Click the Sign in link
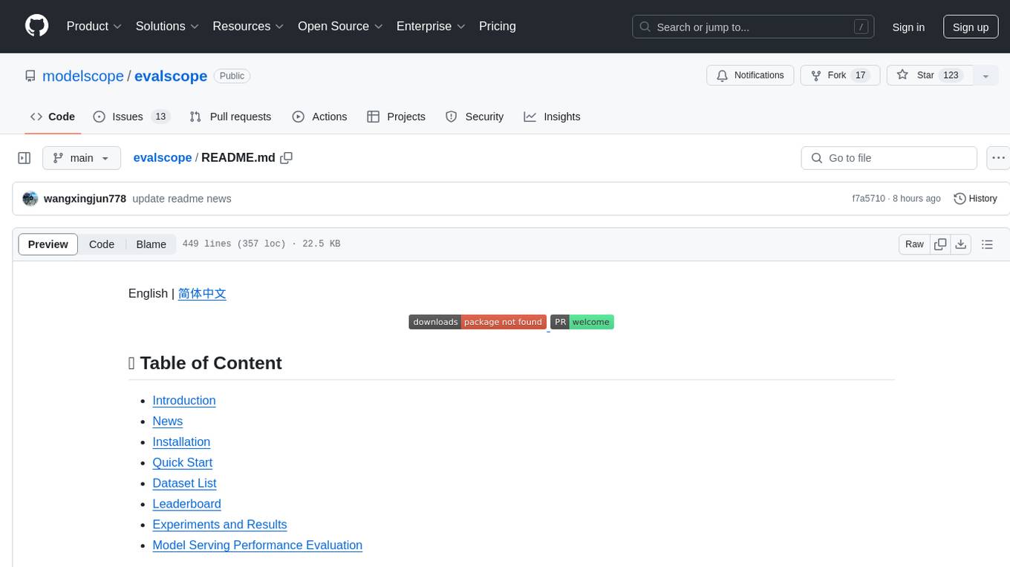 coord(908,27)
